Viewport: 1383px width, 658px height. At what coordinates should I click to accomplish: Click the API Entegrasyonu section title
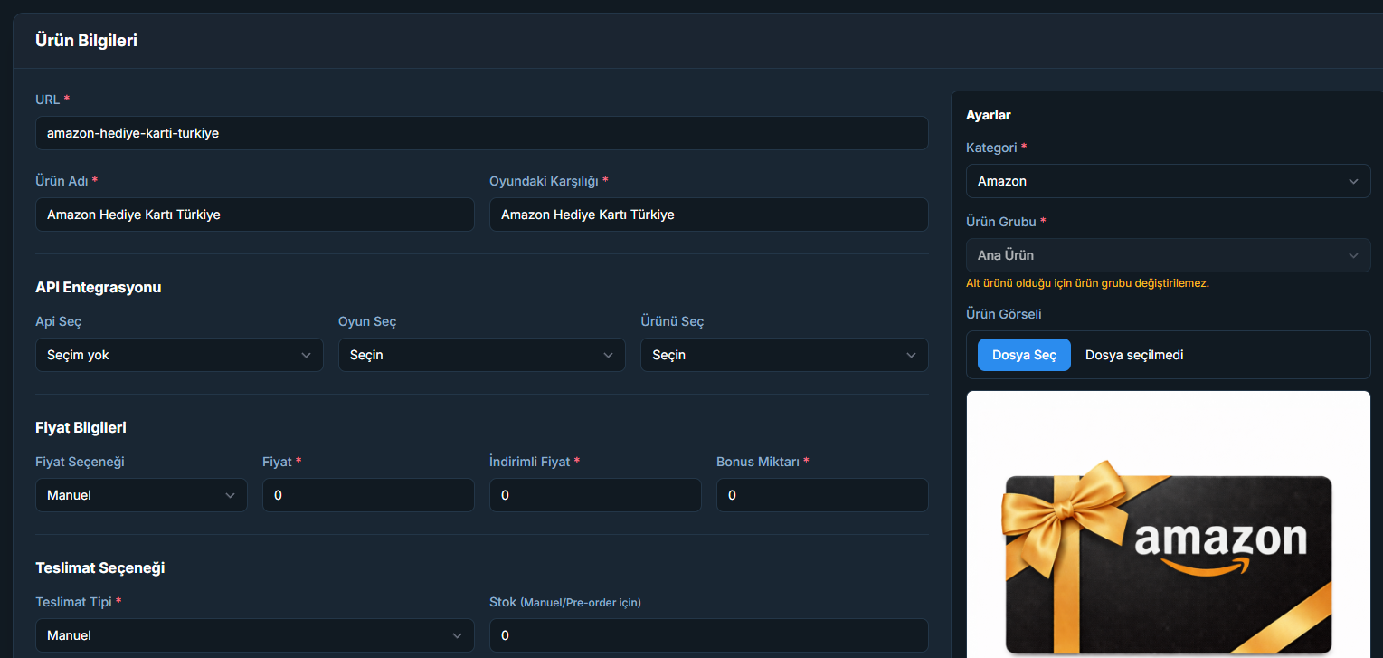(99, 287)
